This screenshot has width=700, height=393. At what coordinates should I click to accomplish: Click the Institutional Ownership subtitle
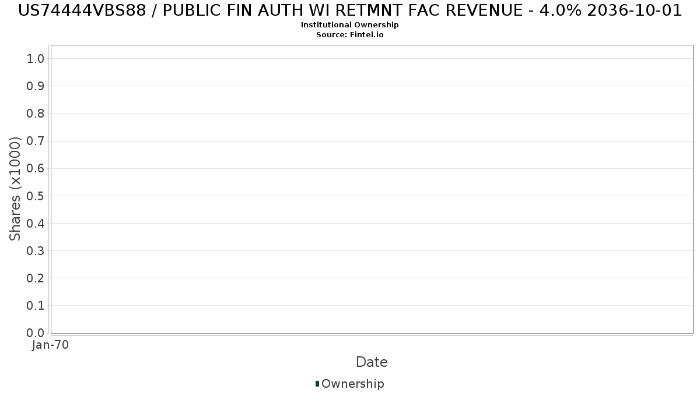point(350,25)
